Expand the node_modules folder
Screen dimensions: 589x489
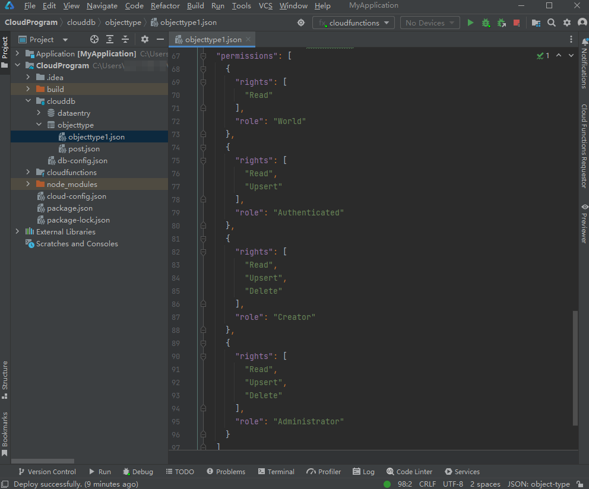click(x=28, y=184)
